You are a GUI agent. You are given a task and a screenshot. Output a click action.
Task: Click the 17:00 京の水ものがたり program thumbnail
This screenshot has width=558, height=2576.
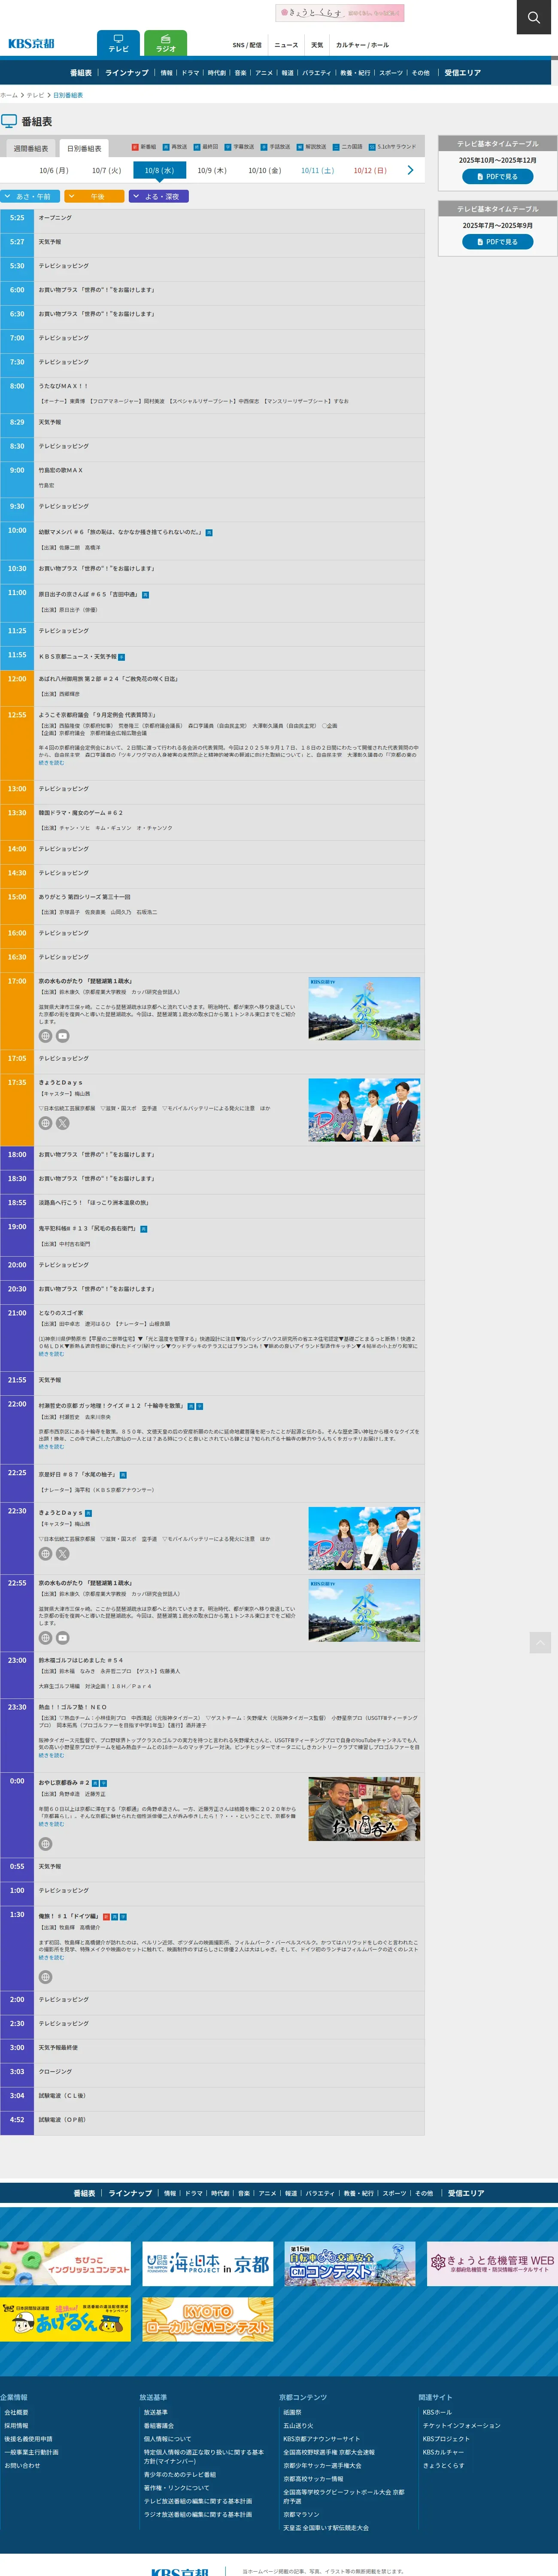(x=364, y=1009)
